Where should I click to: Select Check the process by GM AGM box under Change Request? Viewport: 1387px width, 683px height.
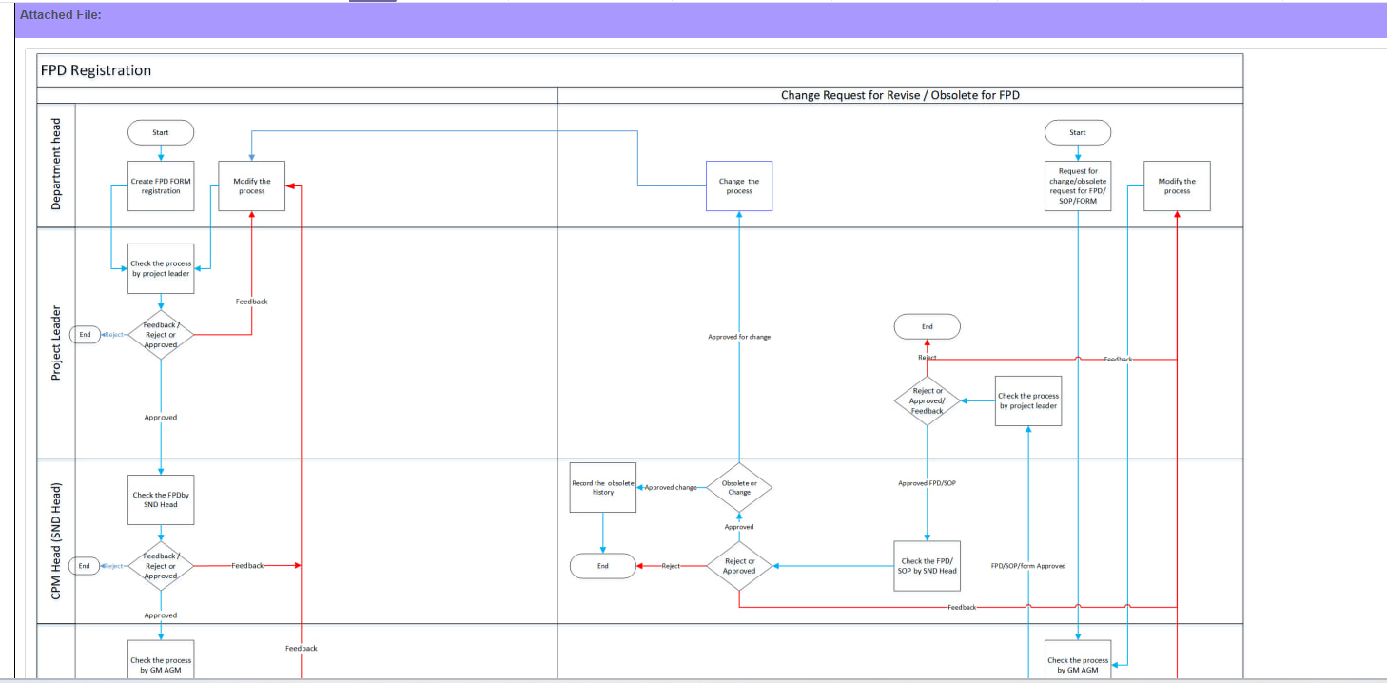tap(1078, 661)
